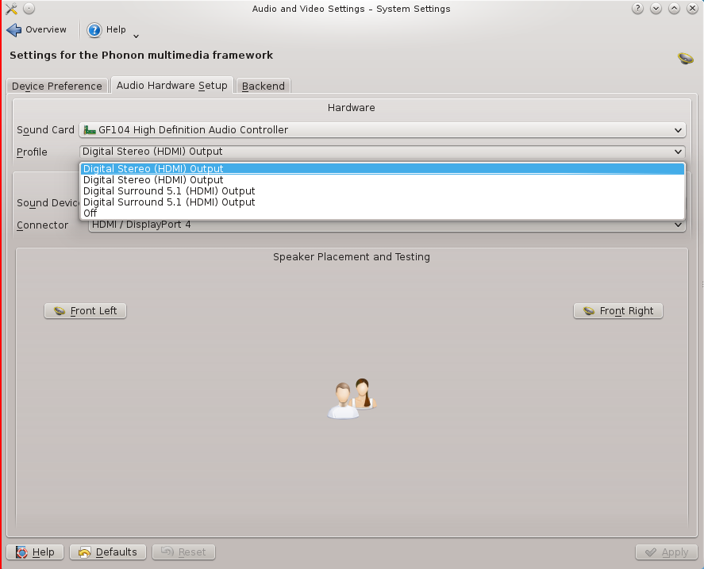704x569 pixels.
Task: Open the Sound Card dropdown
Action: [x=383, y=130]
